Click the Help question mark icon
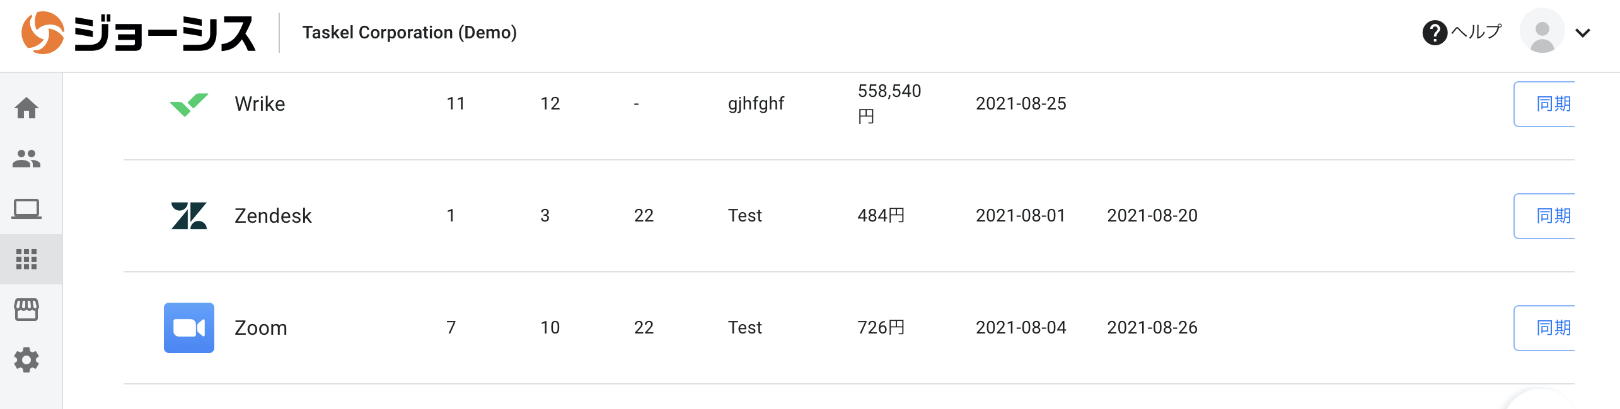The width and height of the screenshot is (1620, 409). tap(1435, 33)
